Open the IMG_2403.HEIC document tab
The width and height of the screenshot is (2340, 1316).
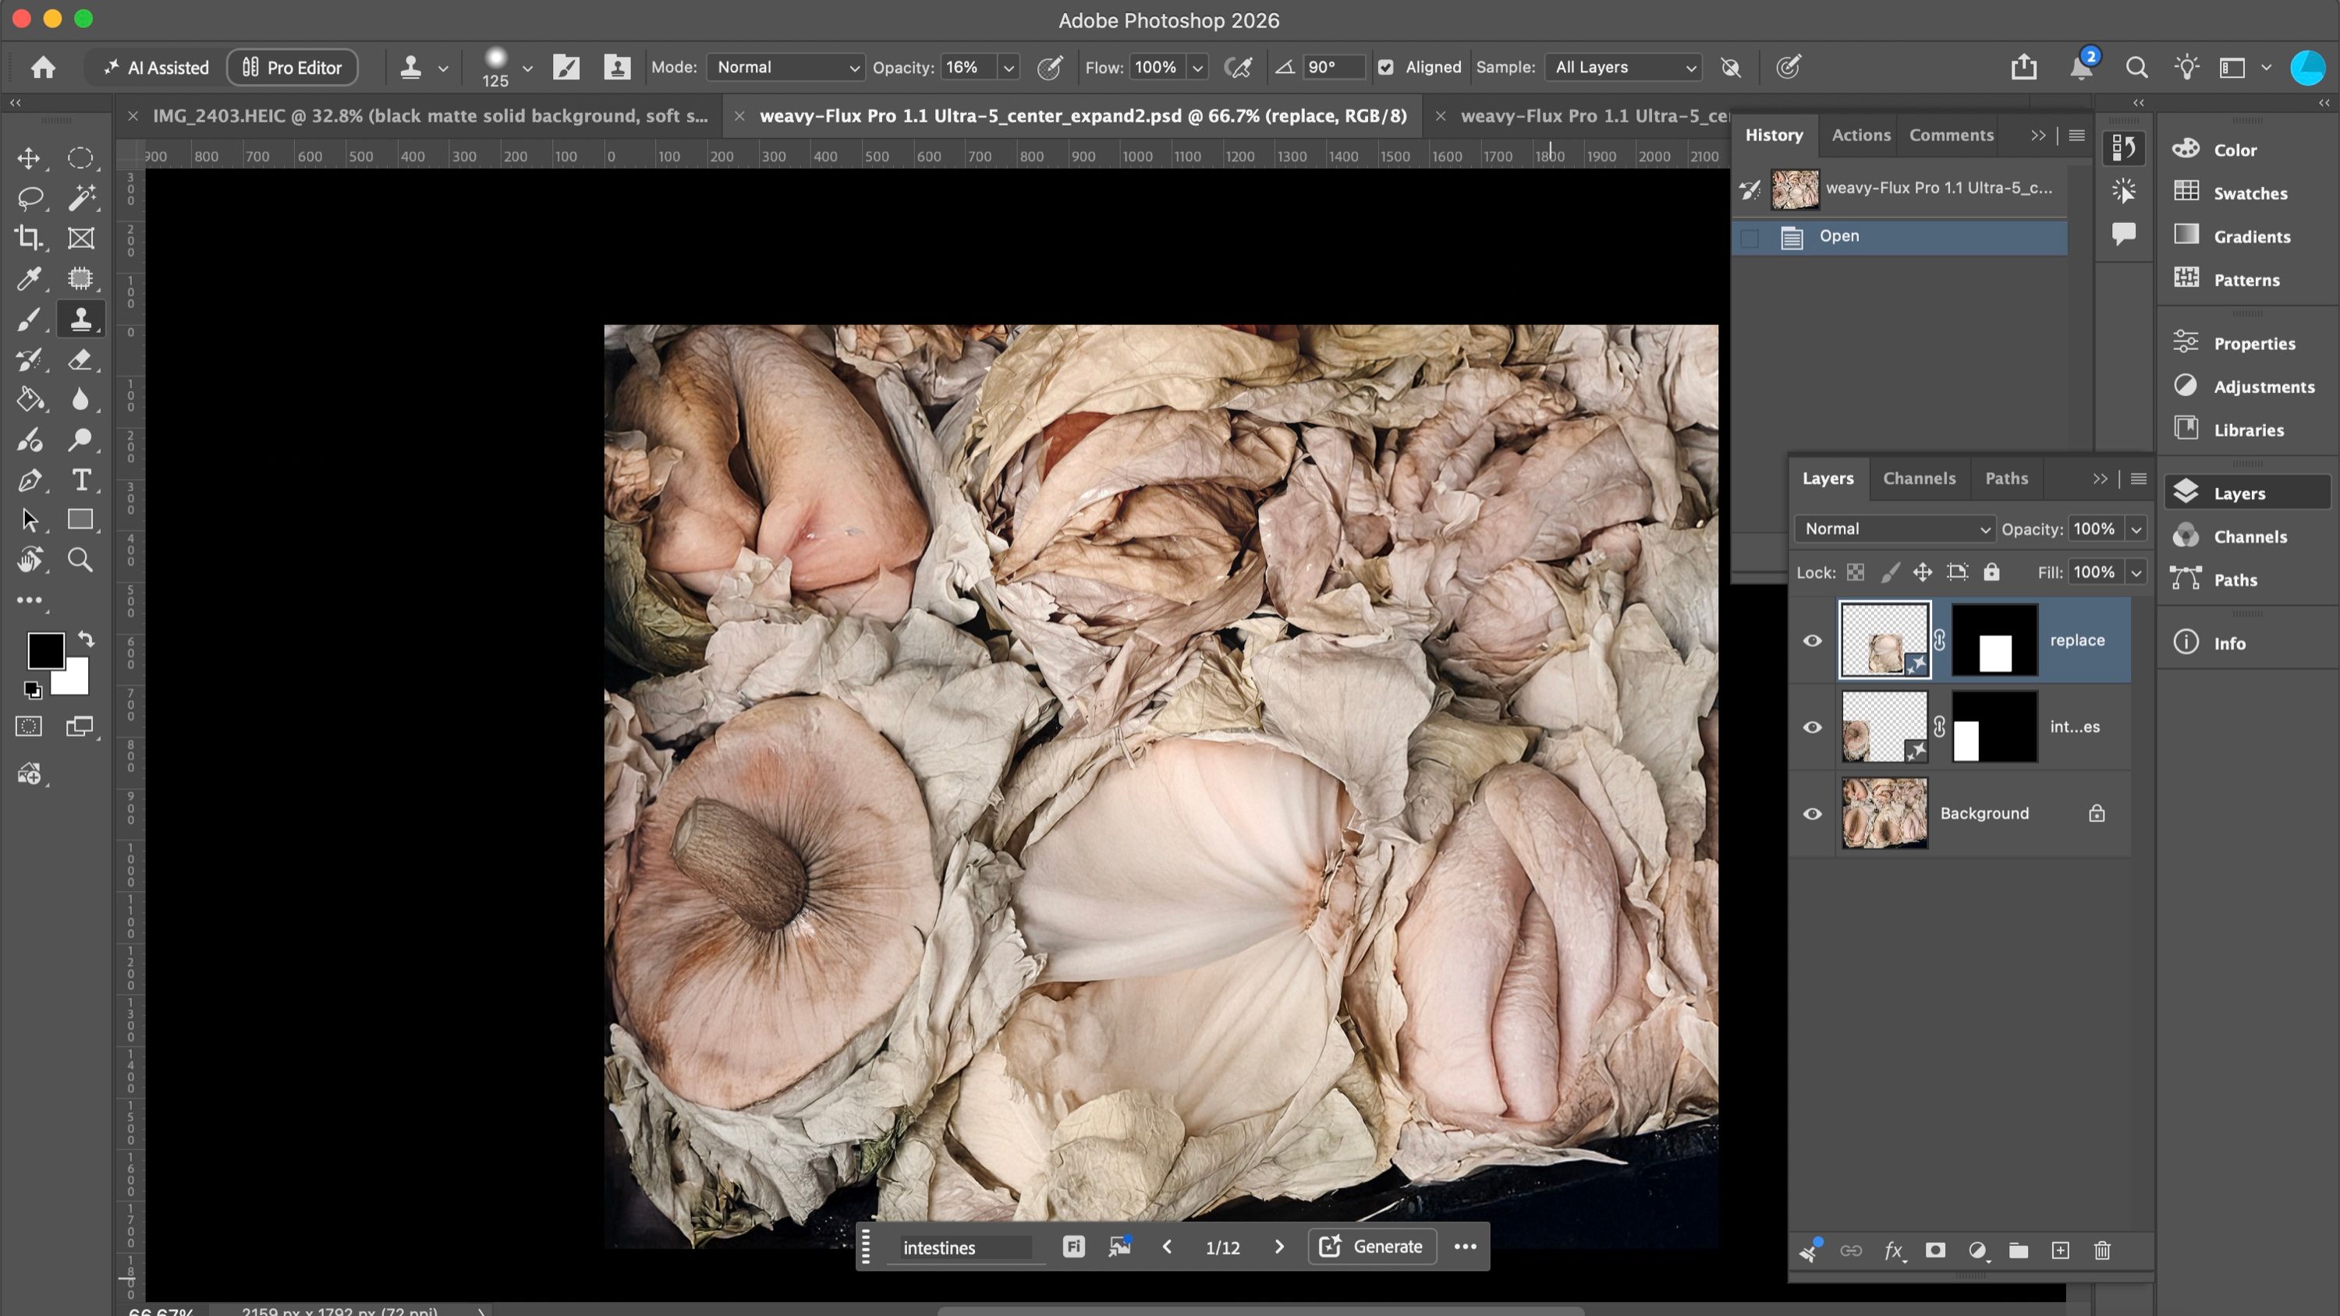[x=430, y=116]
